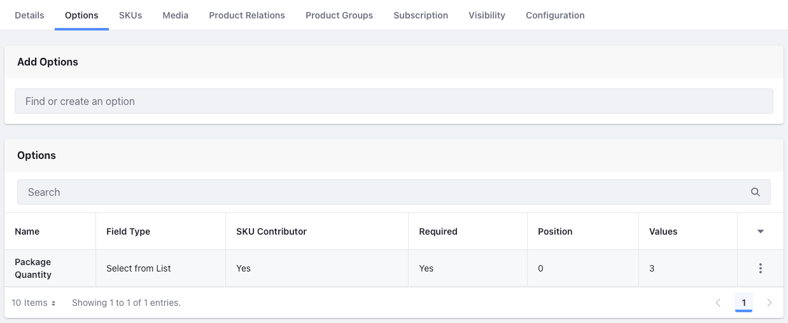Go to next page arrow
The width and height of the screenshot is (788, 323).
(770, 303)
